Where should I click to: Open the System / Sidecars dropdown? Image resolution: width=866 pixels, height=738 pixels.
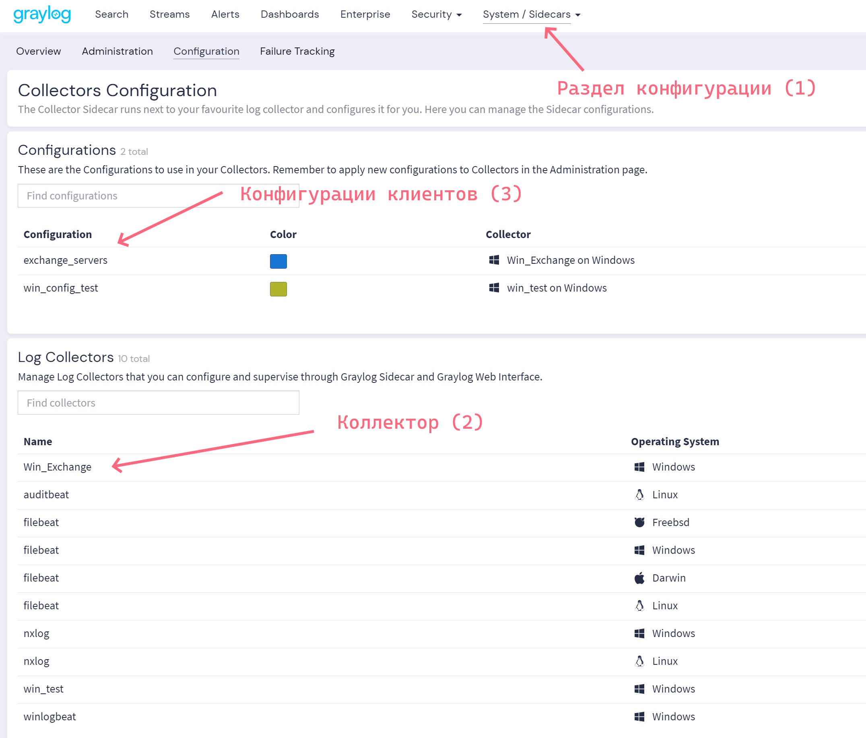pyautogui.click(x=531, y=14)
